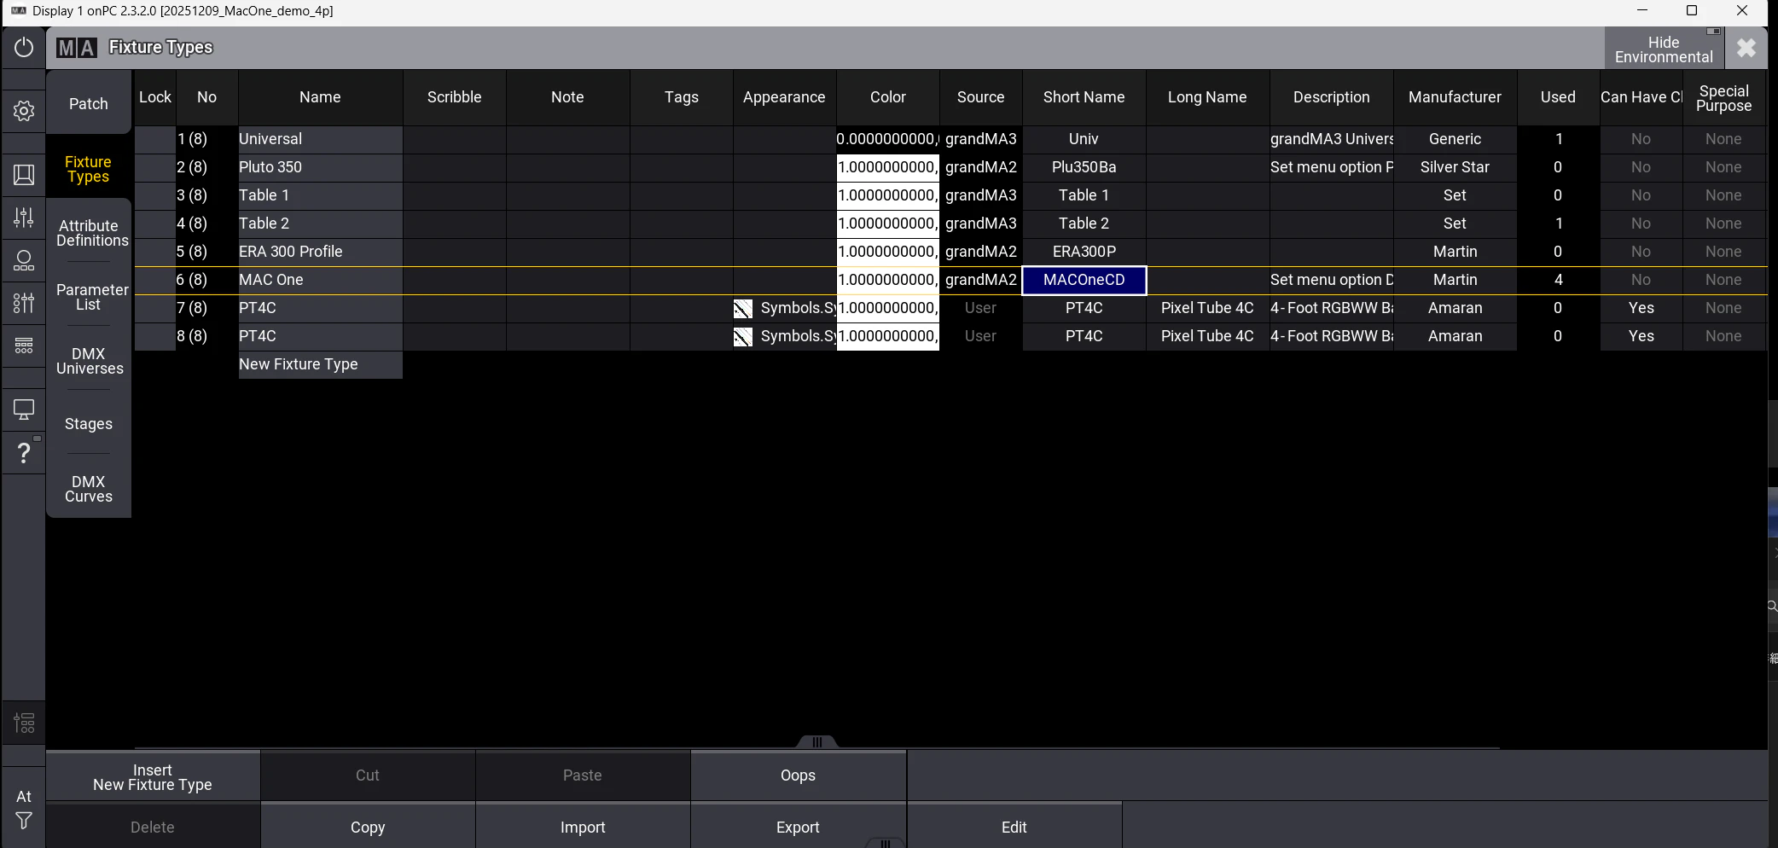Switch to Attribute Definitions tab
Screen dimensions: 1778x848
click(x=89, y=233)
